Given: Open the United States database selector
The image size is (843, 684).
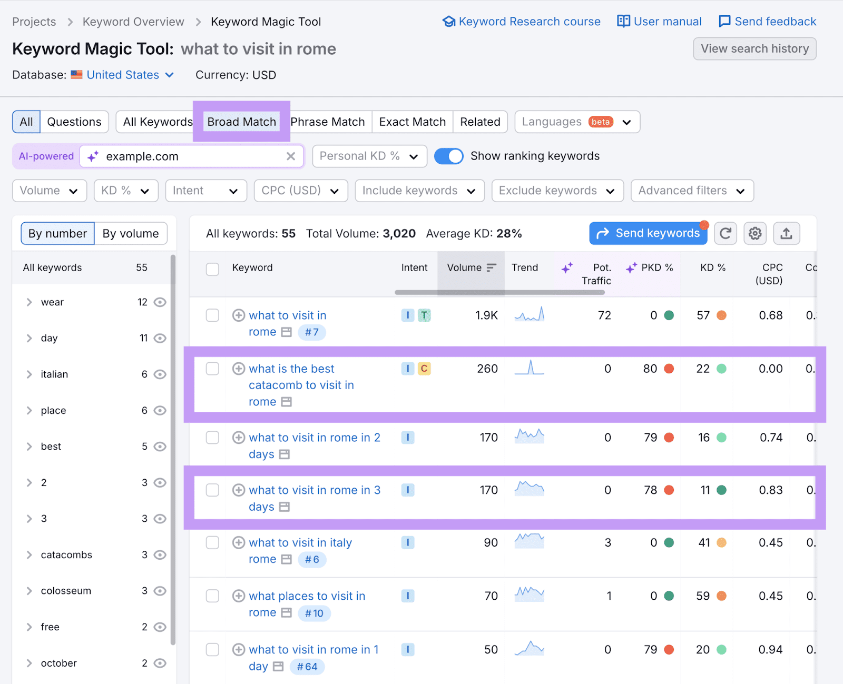Looking at the screenshot, I should point(122,75).
